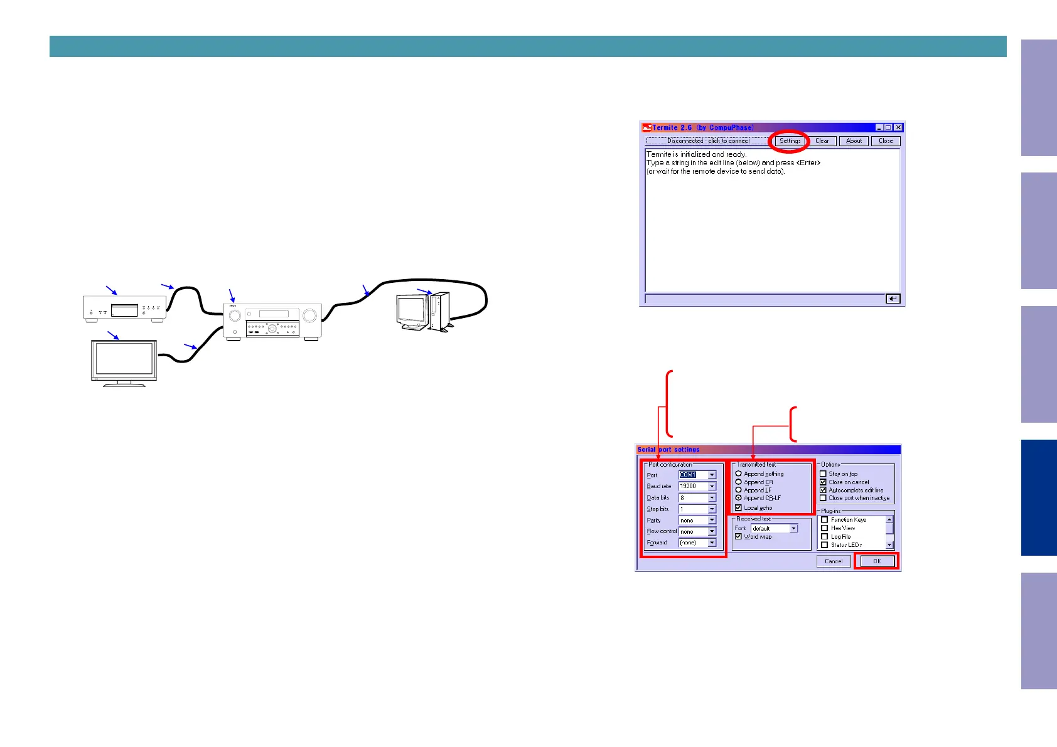Open the Baud rate dropdown showing 19200
Image resolution: width=1057 pixels, height=747 pixels.
(697, 486)
